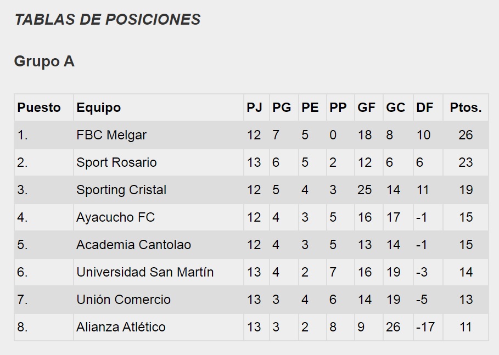
Task: Click Sport Rosario's 23 points cell
Action: pyautogui.click(x=466, y=162)
